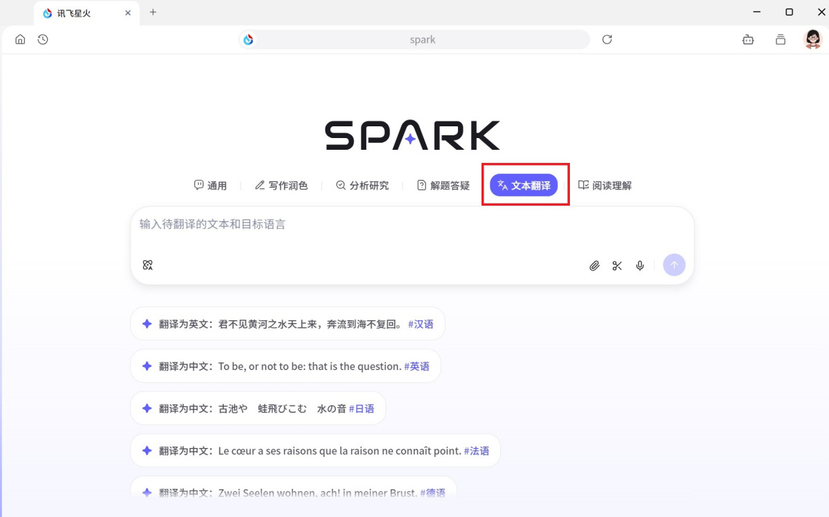Image resolution: width=829 pixels, height=517 pixels.
Task: Click the home icon in toolbar
Action: click(20, 39)
